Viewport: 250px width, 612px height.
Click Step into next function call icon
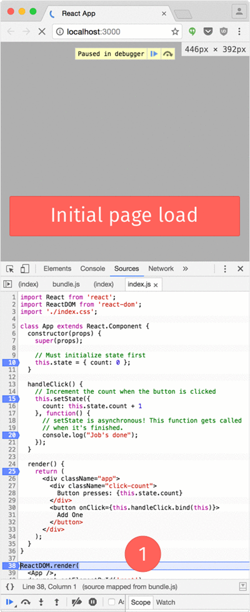[41, 602]
